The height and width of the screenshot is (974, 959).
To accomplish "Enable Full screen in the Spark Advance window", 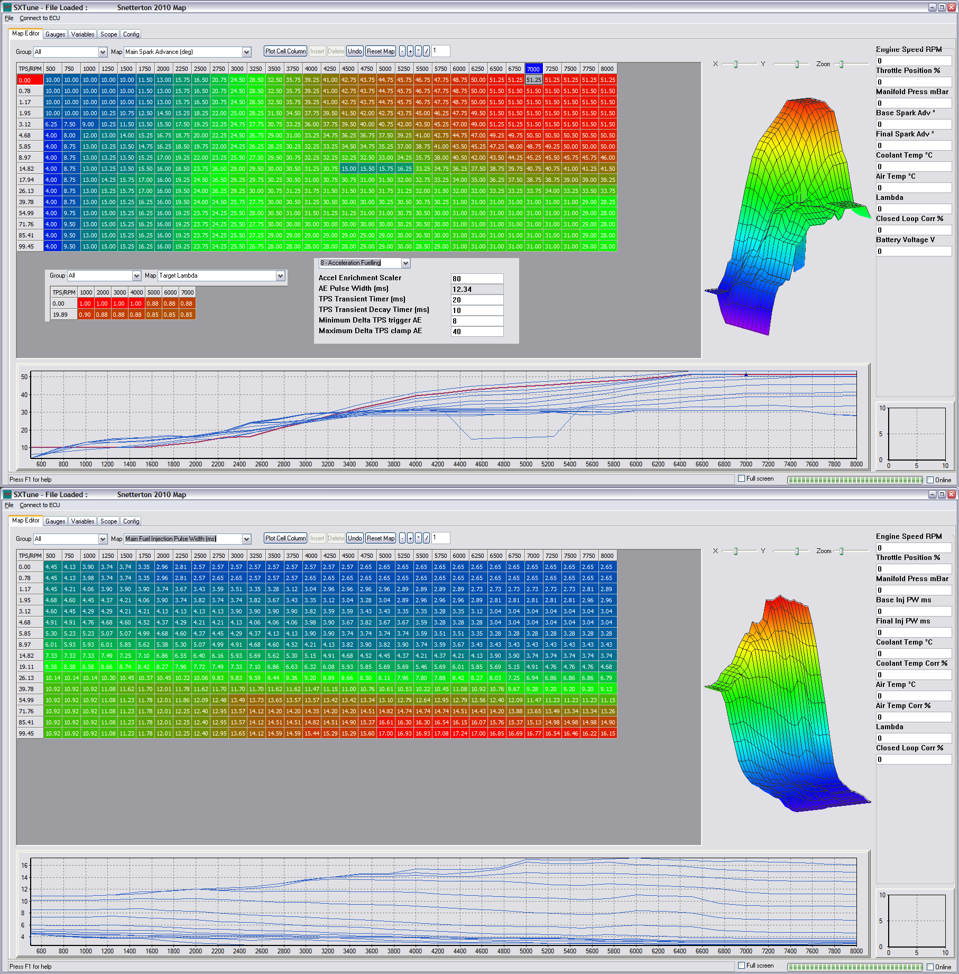I will point(741,479).
